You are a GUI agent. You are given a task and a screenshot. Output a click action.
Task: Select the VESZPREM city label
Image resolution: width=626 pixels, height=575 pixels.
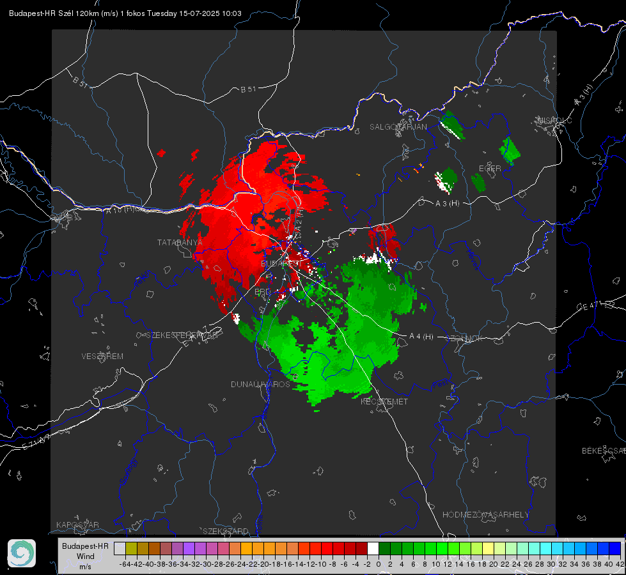tap(102, 356)
